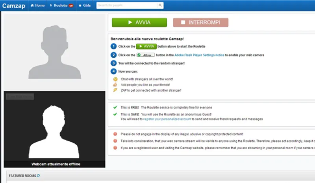Click the warning icon about camera stream visibility
The height and width of the screenshot is (183, 315).
pyautogui.click(x=115, y=141)
